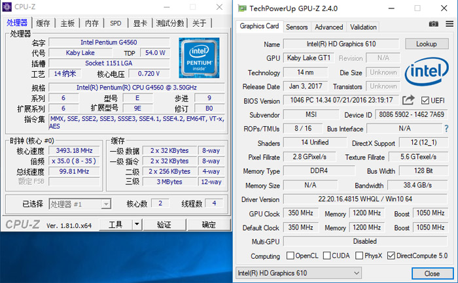The width and height of the screenshot is (458, 283).
Task: Expand the 工具 dropdown arrow
Action: click(136, 224)
